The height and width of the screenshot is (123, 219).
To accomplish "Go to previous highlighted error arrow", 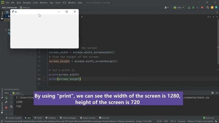I will click(214, 17).
